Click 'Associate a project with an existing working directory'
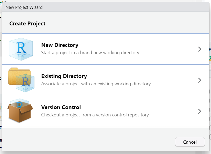 [96, 84]
